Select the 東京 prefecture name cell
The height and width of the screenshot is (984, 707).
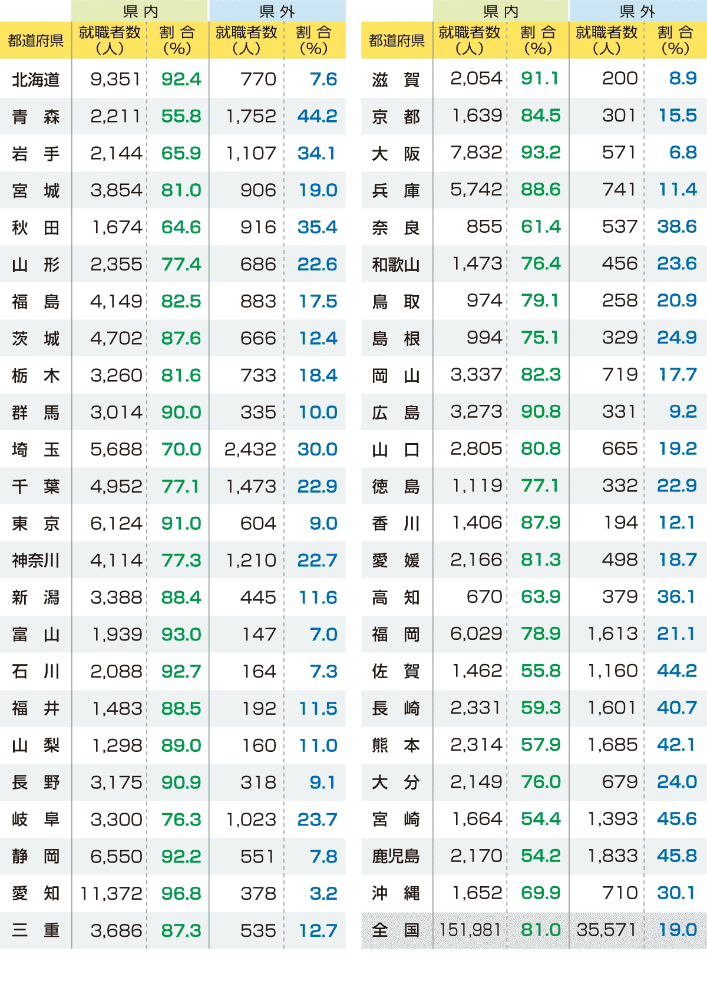(x=36, y=524)
